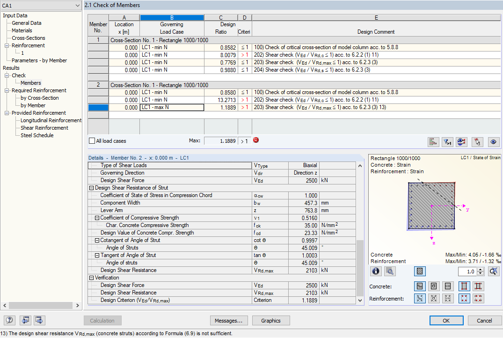
Task: Open General Data in tree
Action: pyautogui.click(x=26, y=23)
